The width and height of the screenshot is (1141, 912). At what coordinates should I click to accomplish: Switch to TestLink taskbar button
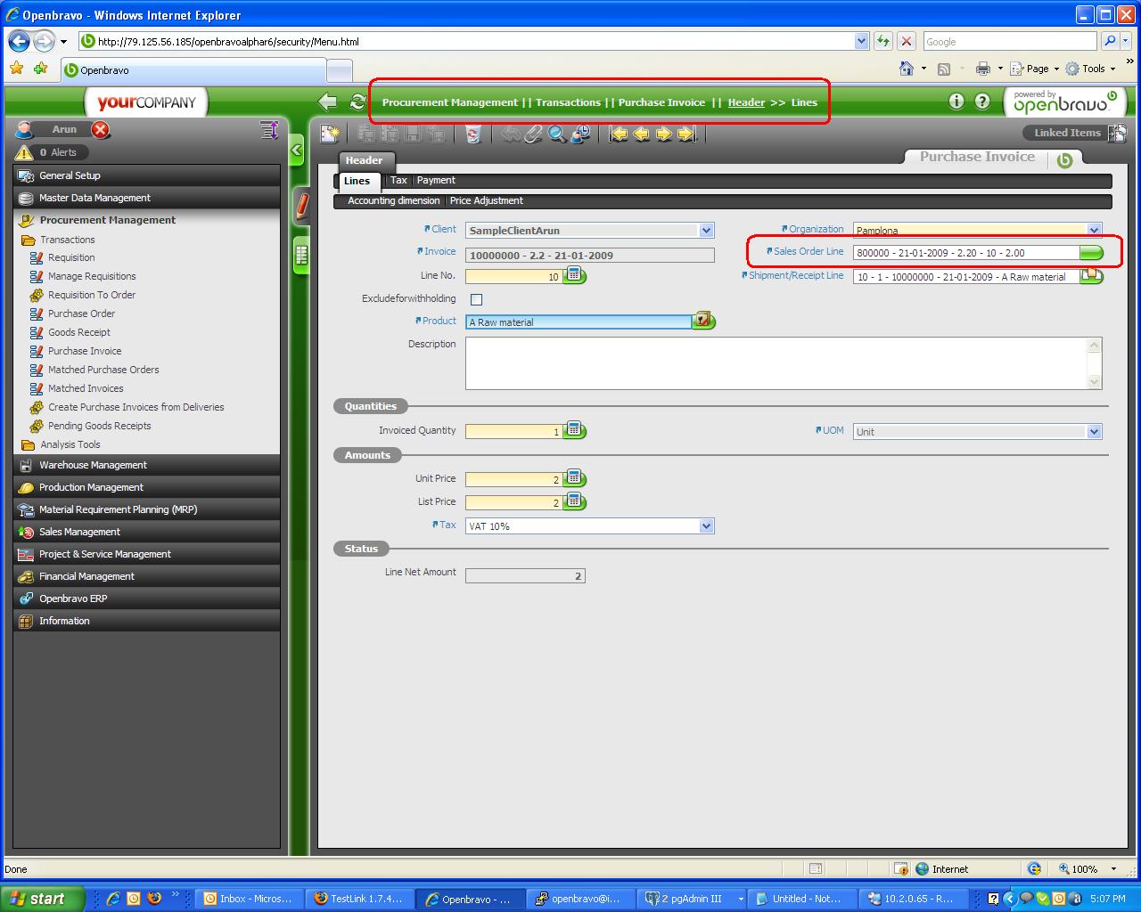[x=358, y=899]
